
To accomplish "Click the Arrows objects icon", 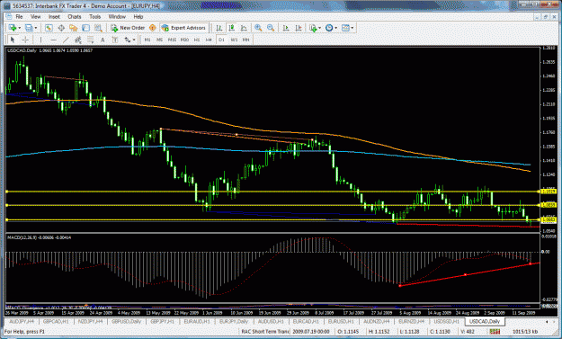I will (x=128, y=40).
